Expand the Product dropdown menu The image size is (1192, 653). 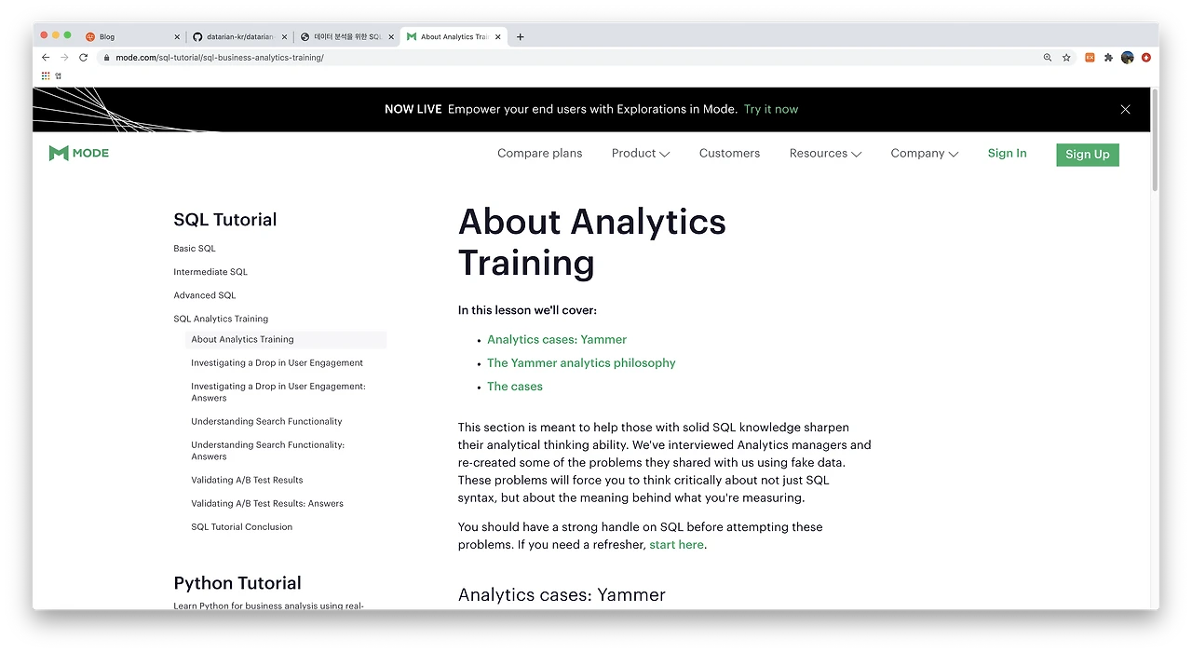[641, 154]
